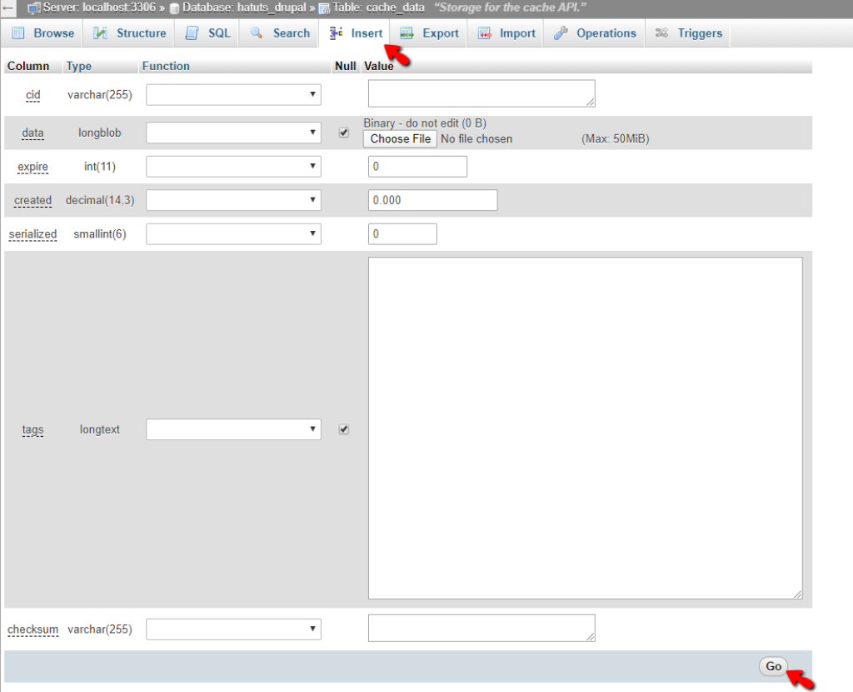Click the server icon in breadcrumb
The image size is (853, 692).
34,8
